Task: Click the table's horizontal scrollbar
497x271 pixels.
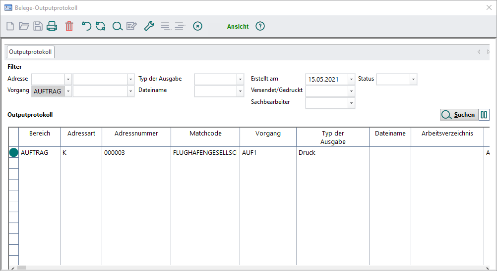Action: 248,268
